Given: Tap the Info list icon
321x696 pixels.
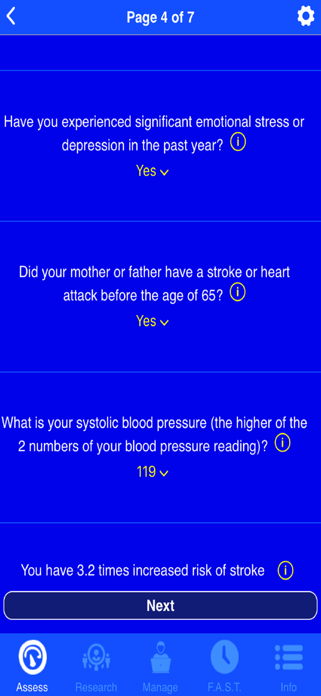Looking at the screenshot, I should coord(289,657).
